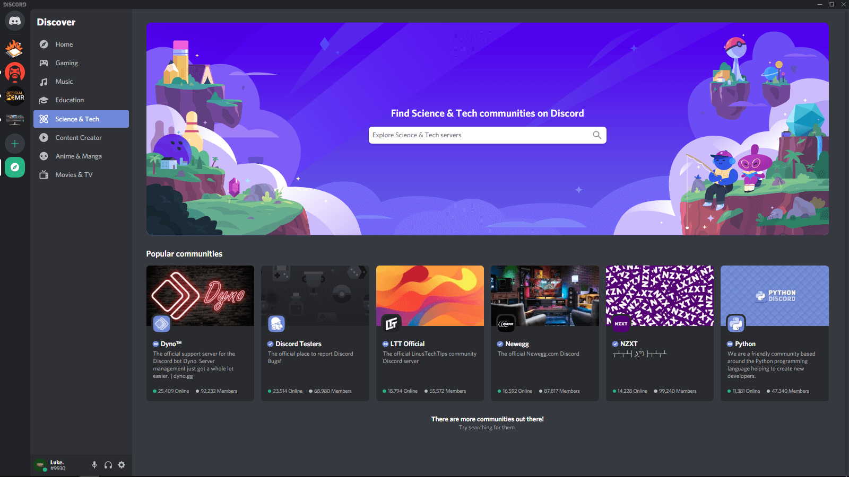This screenshot has height=477, width=849.
Task: Open user settings with the gear icon
Action: point(122,464)
